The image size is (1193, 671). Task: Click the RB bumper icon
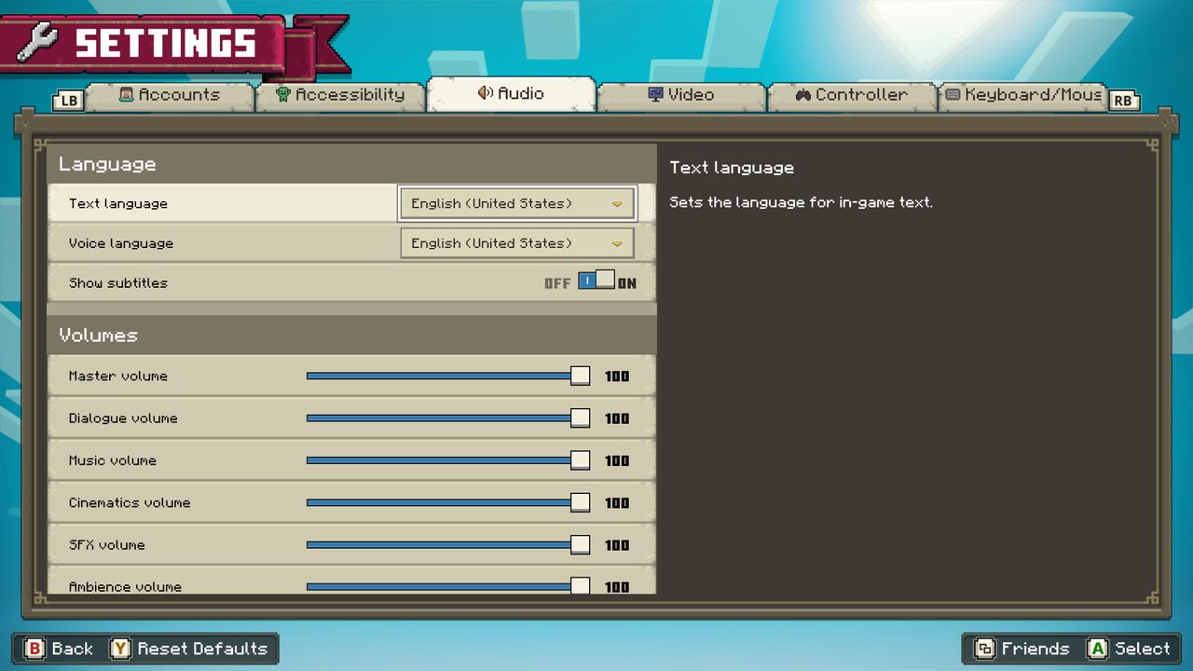pyautogui.click(x=1124, y=101)
